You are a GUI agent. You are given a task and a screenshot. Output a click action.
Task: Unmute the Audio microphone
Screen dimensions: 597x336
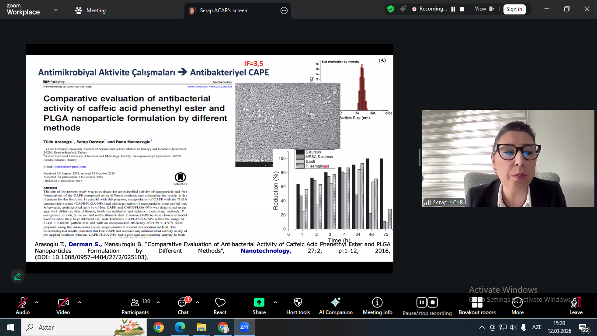click(x=23, y=303)
